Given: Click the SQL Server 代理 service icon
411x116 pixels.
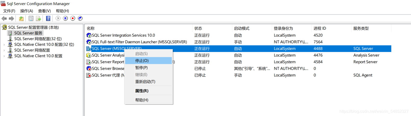Looking at the screenshot, I should click(x=89, y=75).
